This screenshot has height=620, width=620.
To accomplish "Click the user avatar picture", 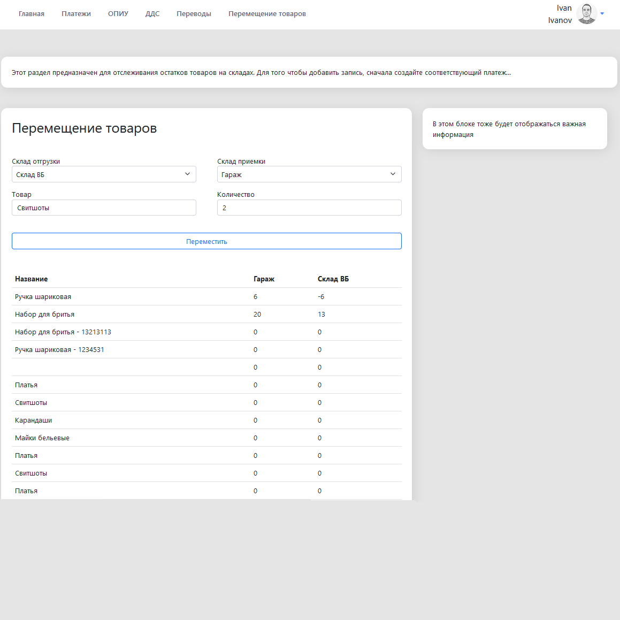I will 587,14.
